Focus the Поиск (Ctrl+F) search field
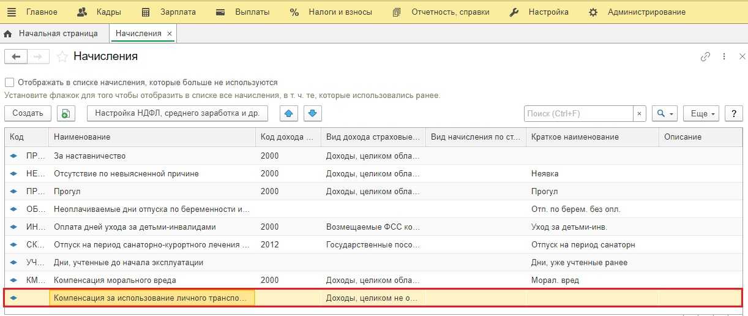 (x=578, y=113)
